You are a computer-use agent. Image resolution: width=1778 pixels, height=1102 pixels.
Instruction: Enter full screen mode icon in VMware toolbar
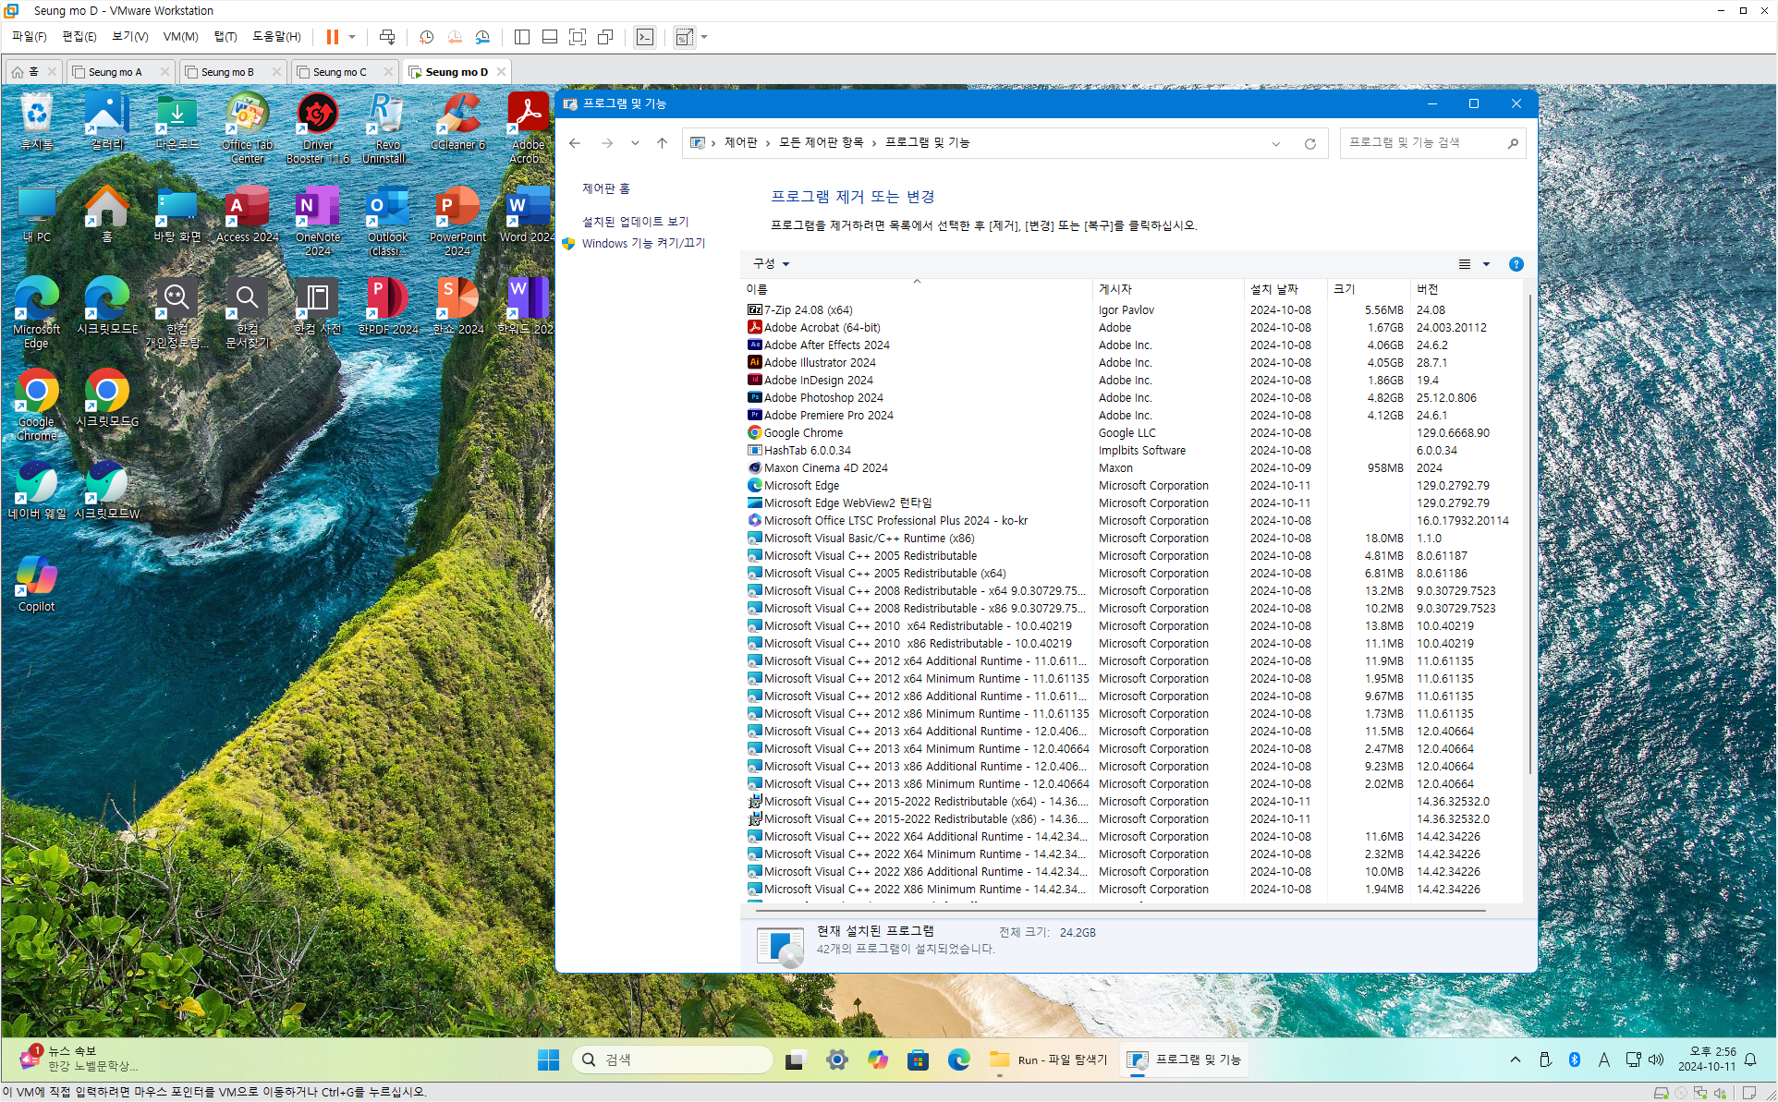[578, 37]
